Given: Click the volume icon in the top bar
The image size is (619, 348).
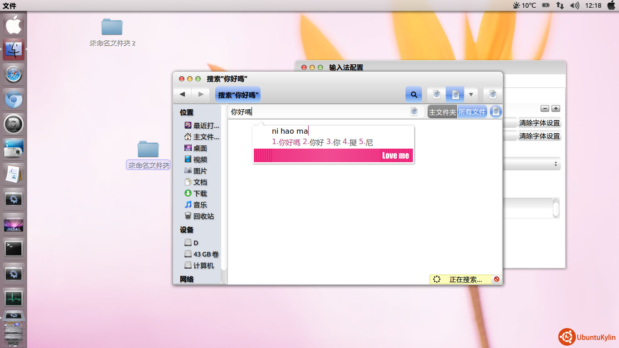Looking at the screenshot, I should [x=575, y=5].
